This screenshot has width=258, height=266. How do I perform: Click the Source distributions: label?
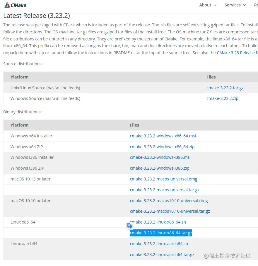click(x=23, y=64)
